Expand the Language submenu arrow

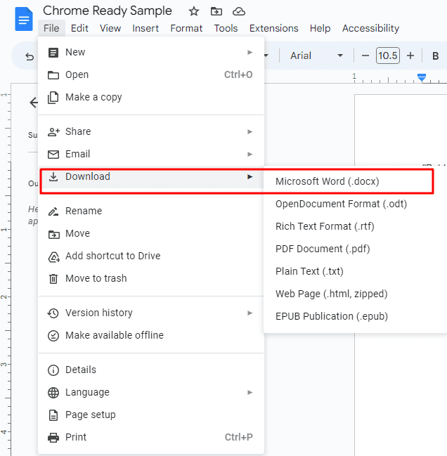click(250, 392)
